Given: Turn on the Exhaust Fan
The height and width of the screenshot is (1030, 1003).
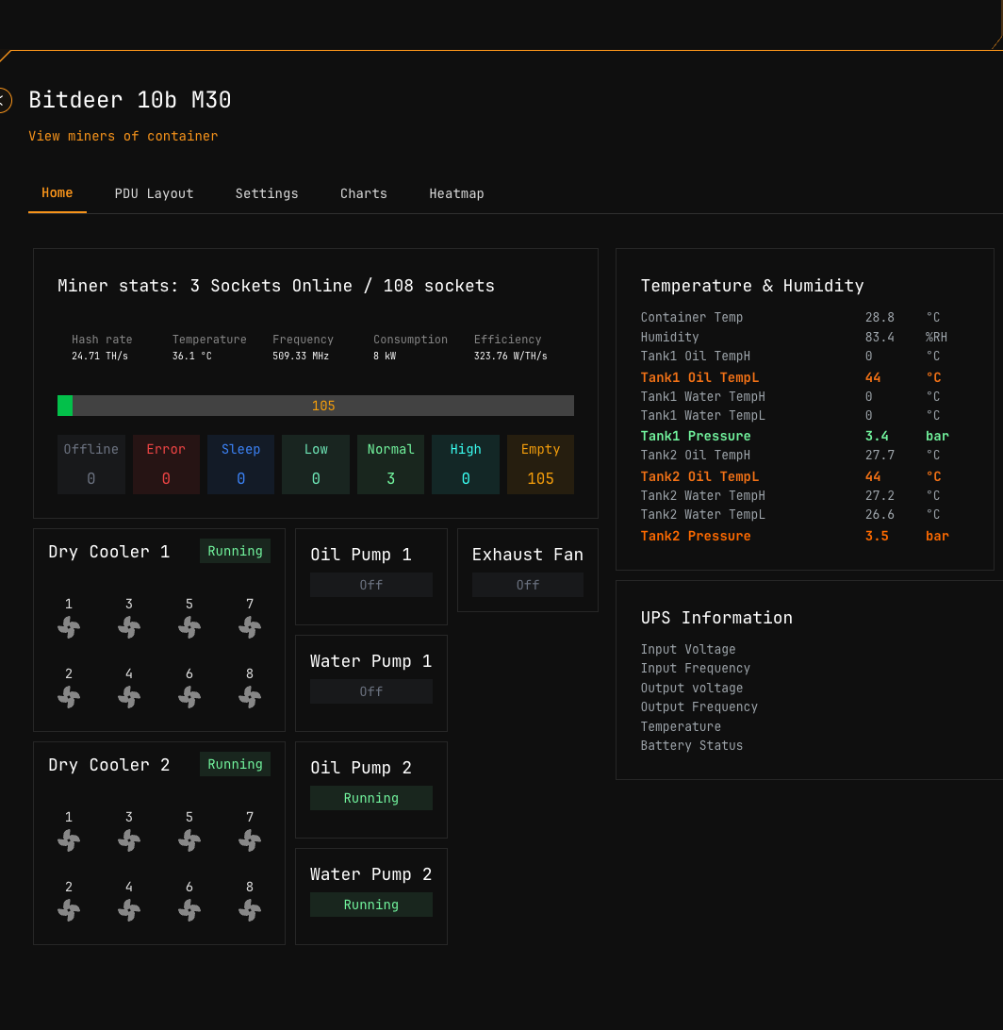Looking at the screenshot, I should pyautogui.click(x=528, y=585).
